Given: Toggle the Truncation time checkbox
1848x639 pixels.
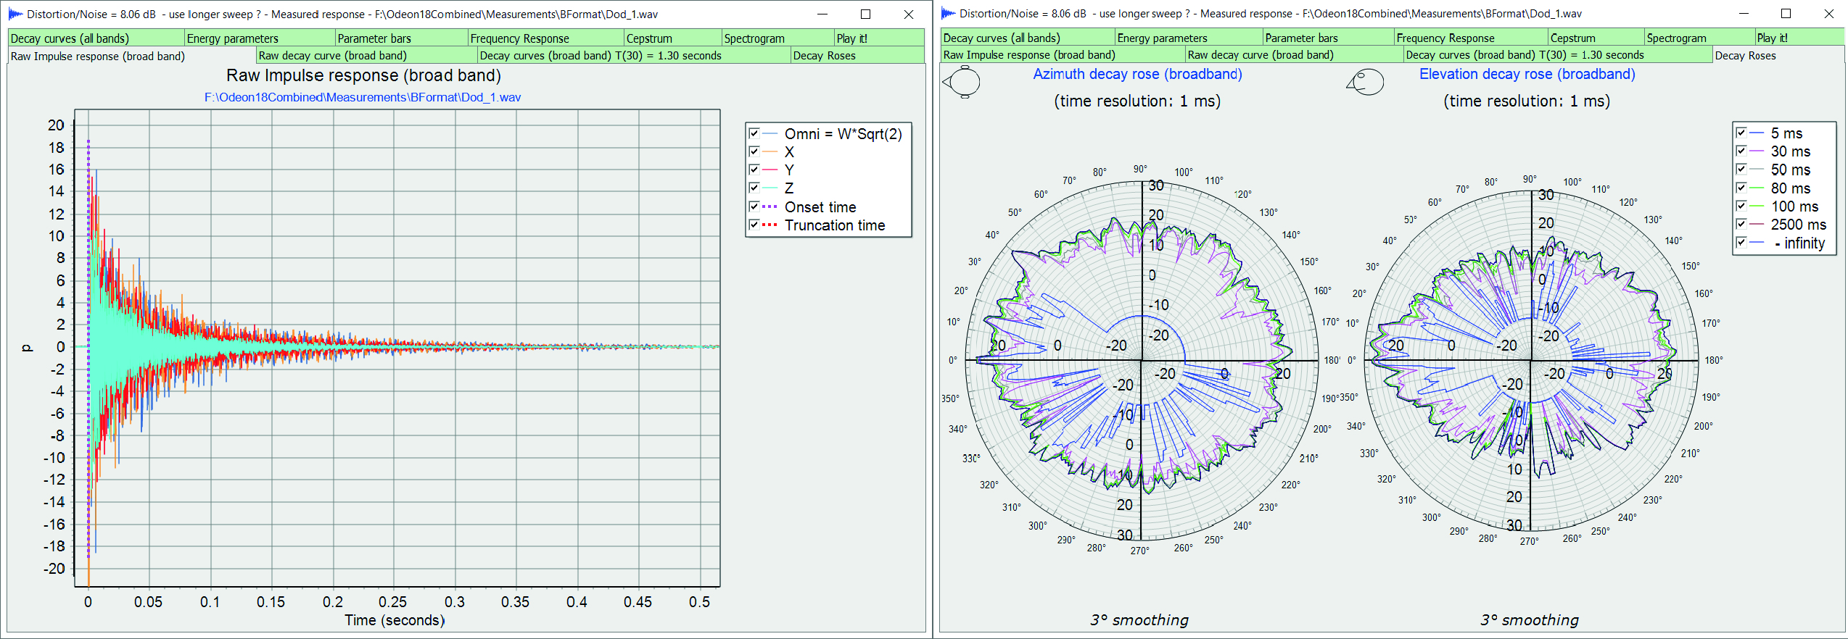Looking at the screenshot, I should pos(754,225).
